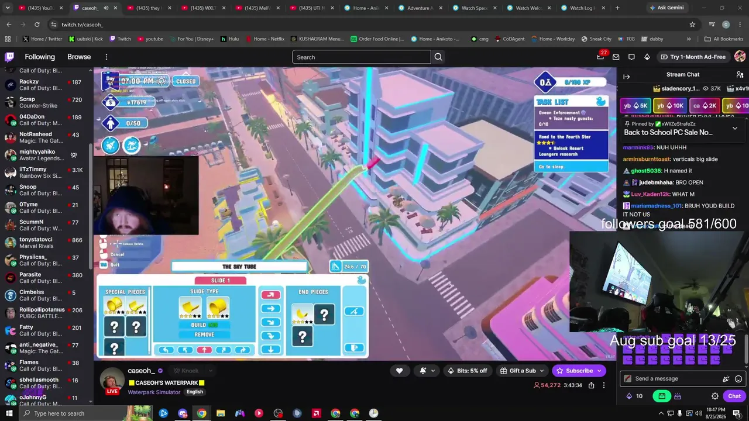Go back in browser history

pos(9,25)
